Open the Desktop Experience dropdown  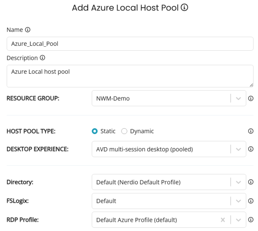click(x=238, y=149)
